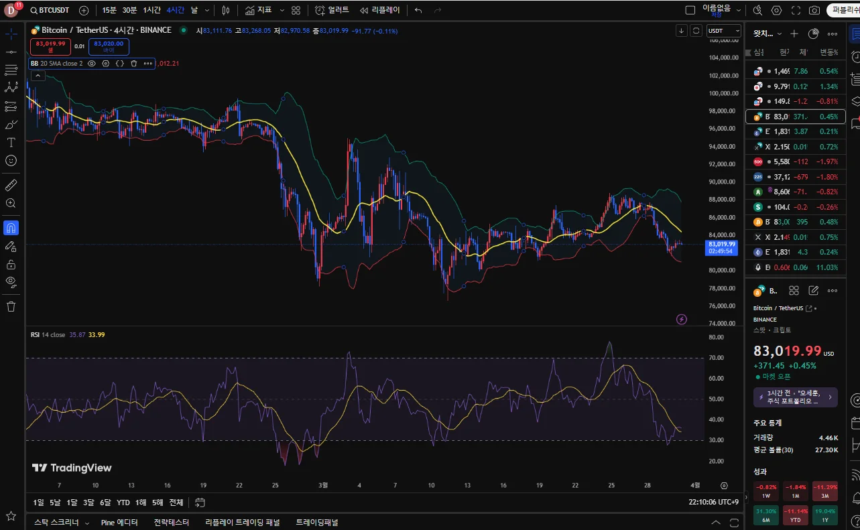Click the add symbol compare plus icon
Screen dimensions: 860x530
pyautogui.click(x=84, y=10)
